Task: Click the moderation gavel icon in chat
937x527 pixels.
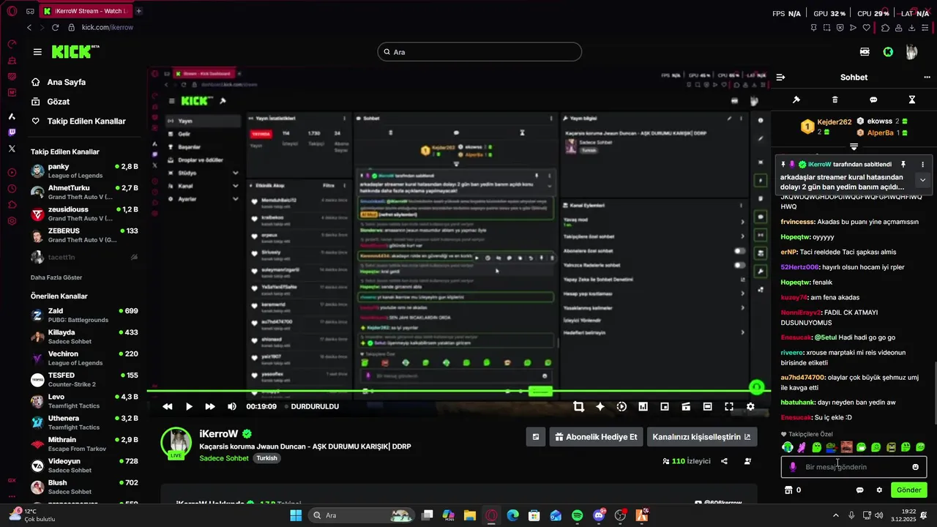Action: pos(796,100)
